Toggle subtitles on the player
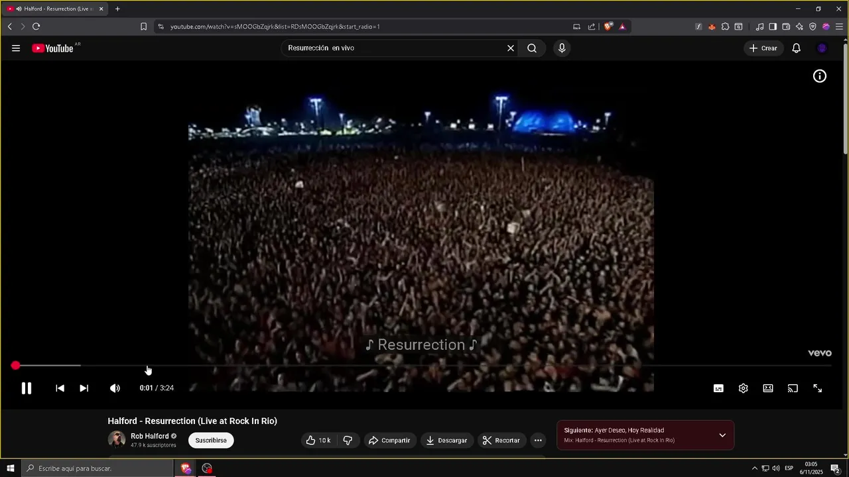This screenshot has height=477, width=849. click(x=718, y=388)
